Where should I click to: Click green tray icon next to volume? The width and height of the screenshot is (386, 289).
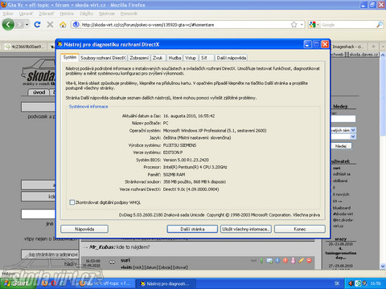click(x=358, y=283)
